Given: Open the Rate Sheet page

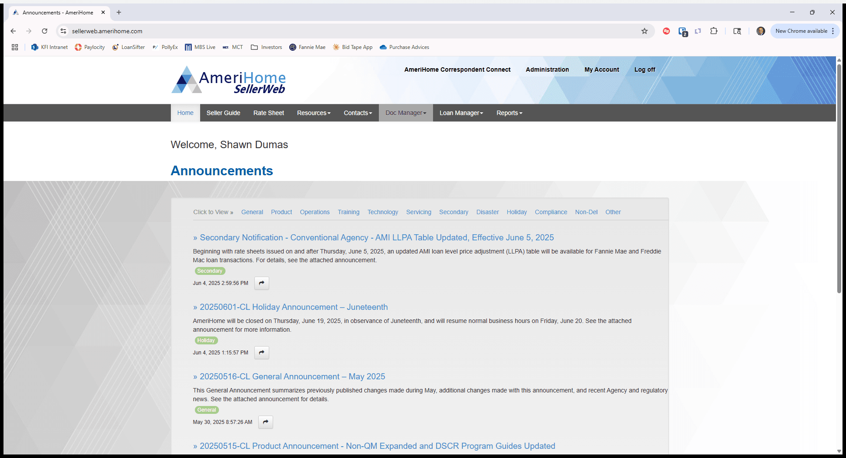Looking at the screenshot, I should [269, 113].
